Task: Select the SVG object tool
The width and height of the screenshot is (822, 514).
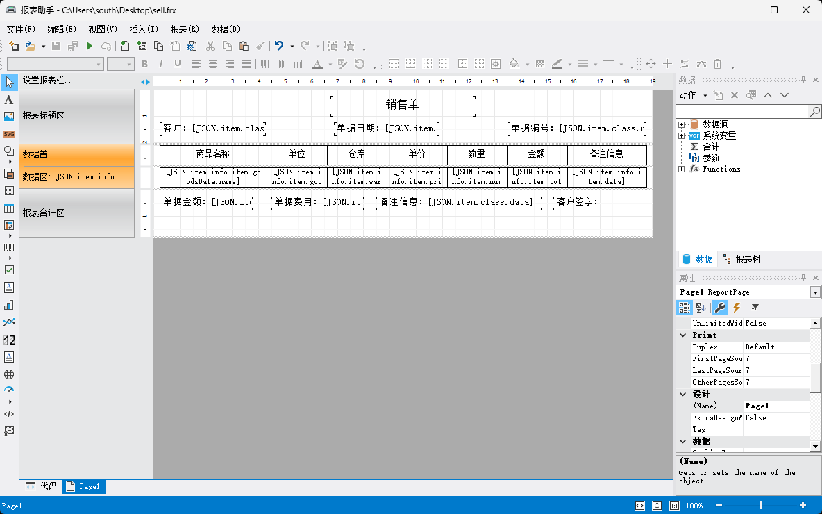Action: (9, 134)
